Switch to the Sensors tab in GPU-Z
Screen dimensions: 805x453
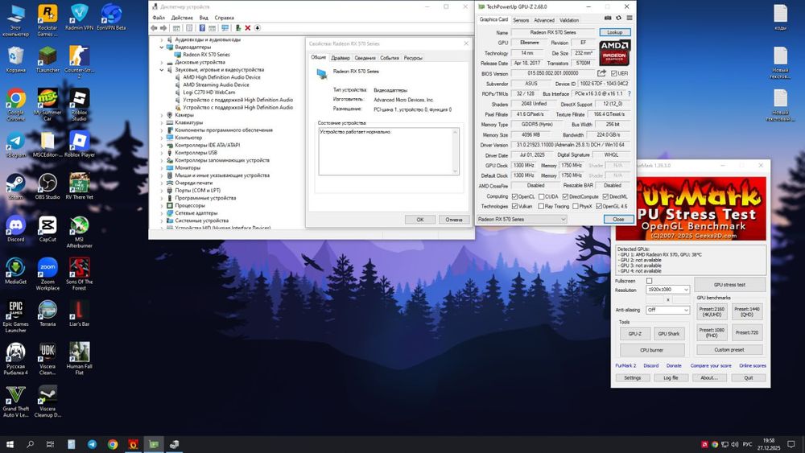[x=521, y=20]
